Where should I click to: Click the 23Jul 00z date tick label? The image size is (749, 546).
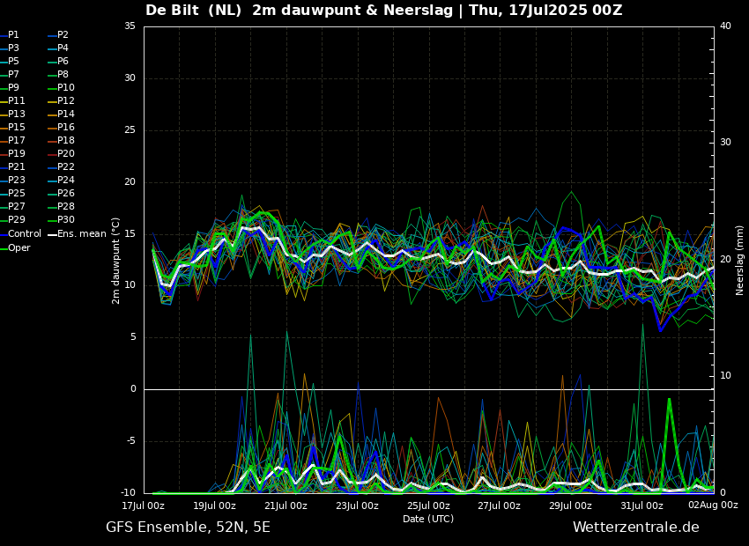(x=357, y=505)
